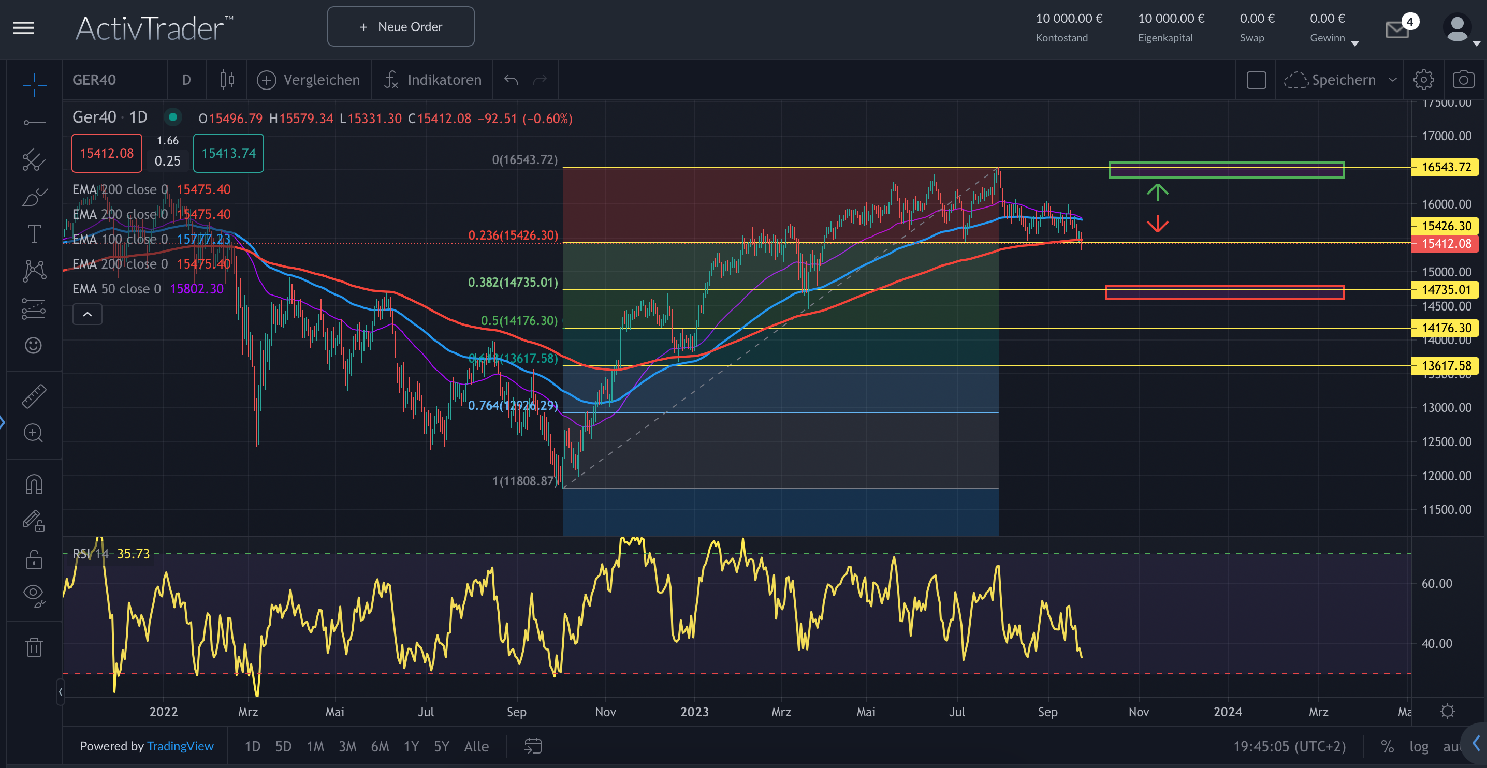Open the hamburger navigation menu

point(23,28)
